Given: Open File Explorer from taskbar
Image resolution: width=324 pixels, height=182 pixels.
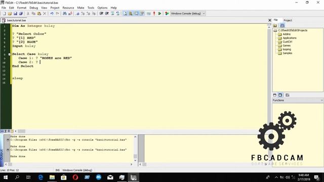Looking at the screenshot, I should pyautogui.click(x=52, y=177).
